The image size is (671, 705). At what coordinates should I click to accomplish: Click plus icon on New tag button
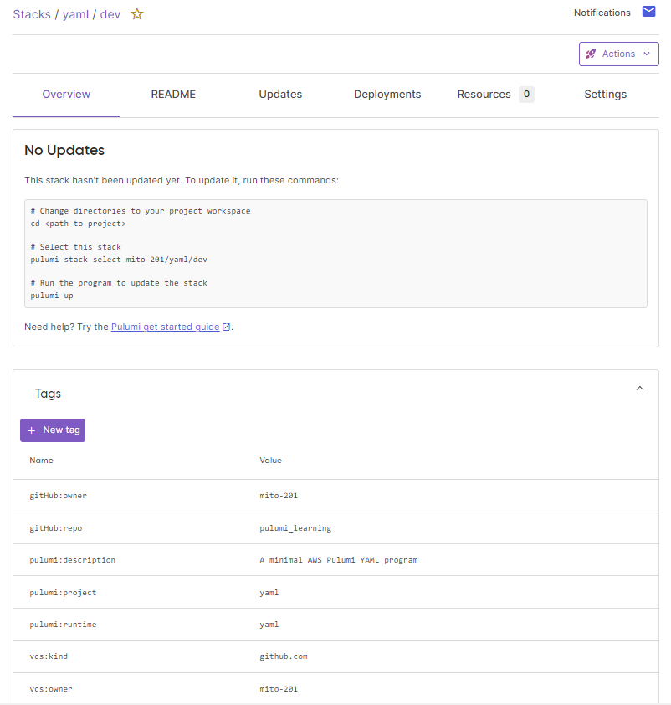[x=32, y=430]
